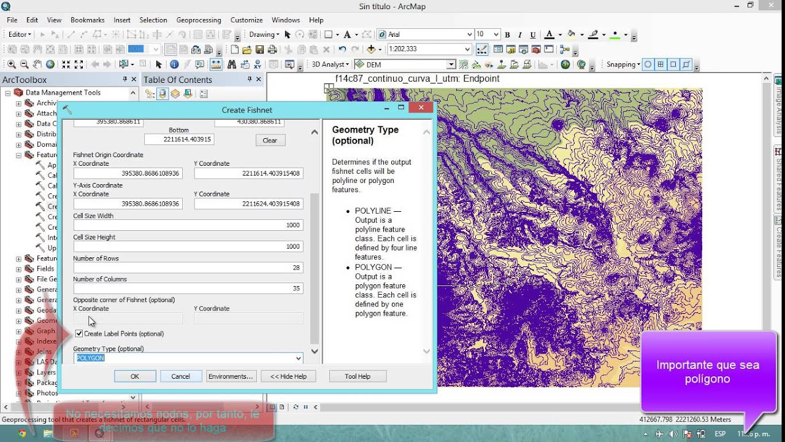Click the Tool Help button
This screenshot has width=785, height=442.
[x=358, y=376]
